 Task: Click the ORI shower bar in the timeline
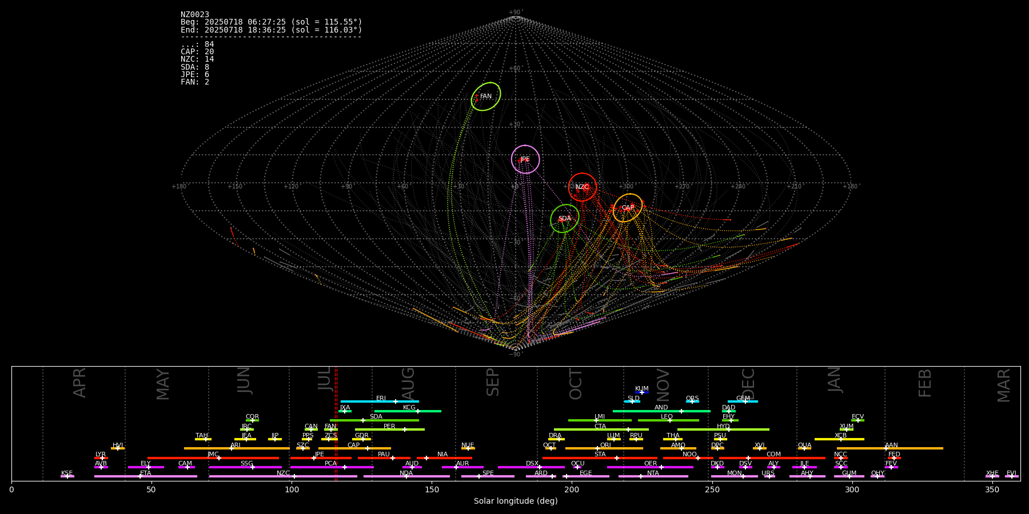click(604, 448)
